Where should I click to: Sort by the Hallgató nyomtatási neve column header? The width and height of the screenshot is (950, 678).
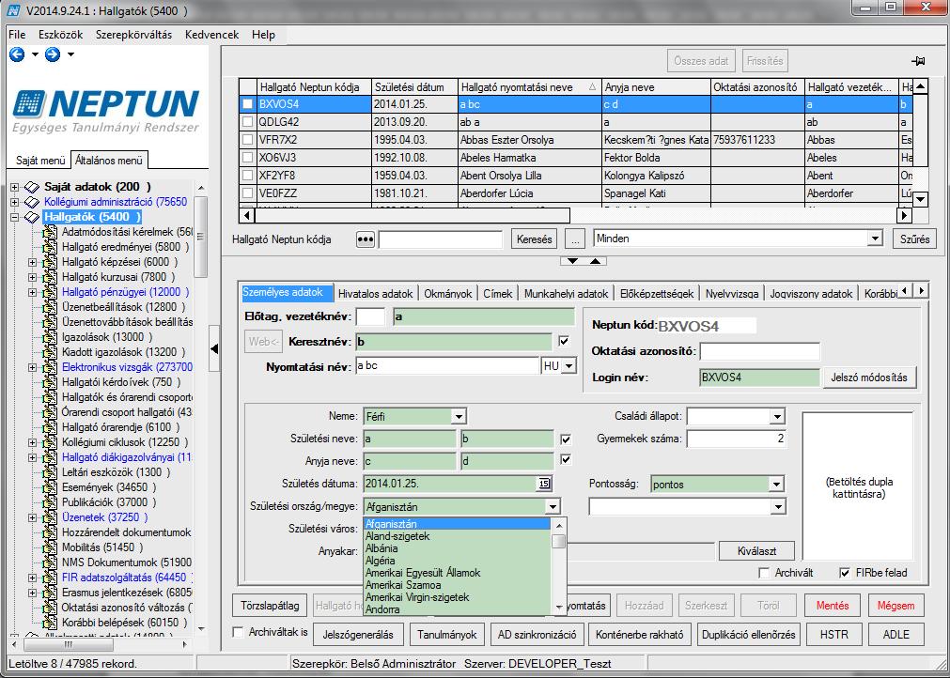pyautogui.click(x=530, y=87)
